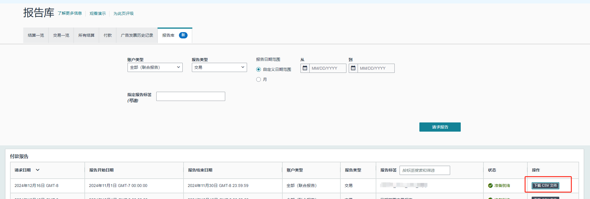This screenshot has height=199, width=590.
Task: Expand the 报告类型 dropdown
Action: click(219, 67)
